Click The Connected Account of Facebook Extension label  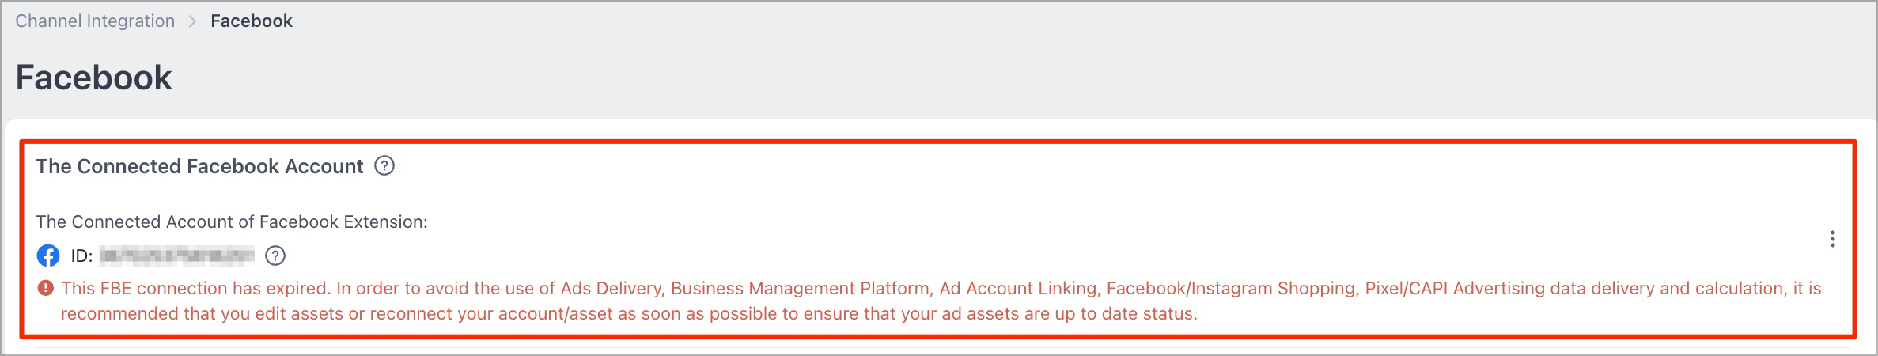232,222
